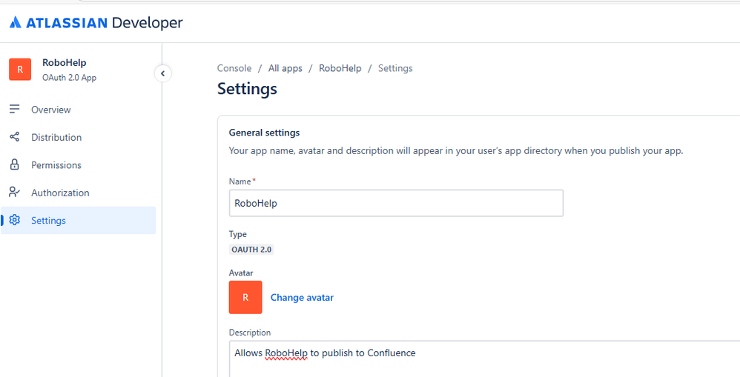
Task: Click the Description text area
Action: (x=482, y=359)
